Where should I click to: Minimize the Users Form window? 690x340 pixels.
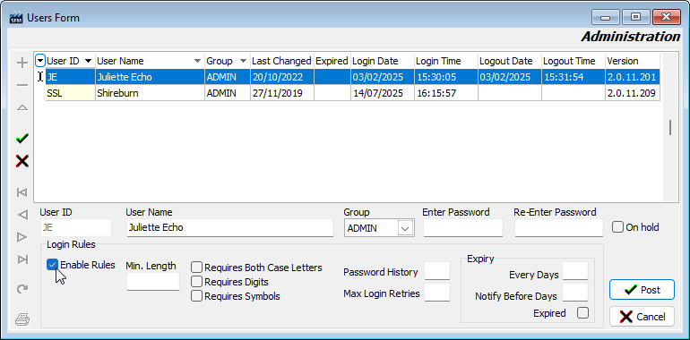tap(606, 18)
